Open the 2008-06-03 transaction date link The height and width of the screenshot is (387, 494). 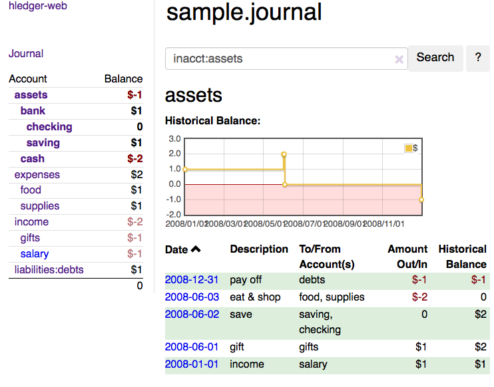click(x=192, y=297)
